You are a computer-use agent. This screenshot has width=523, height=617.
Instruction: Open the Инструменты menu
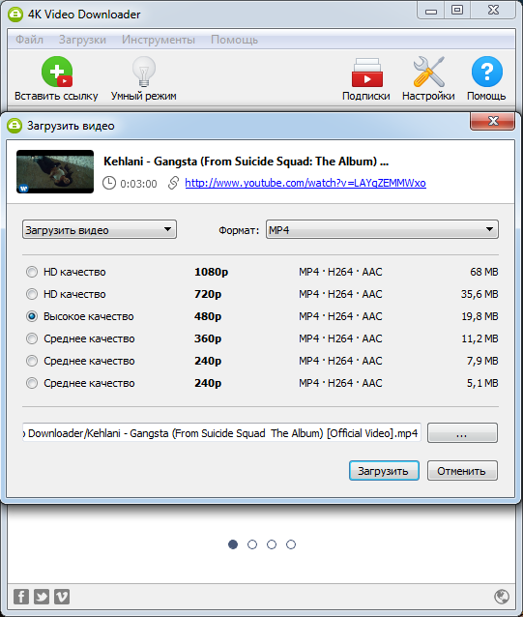pos(159,40)
